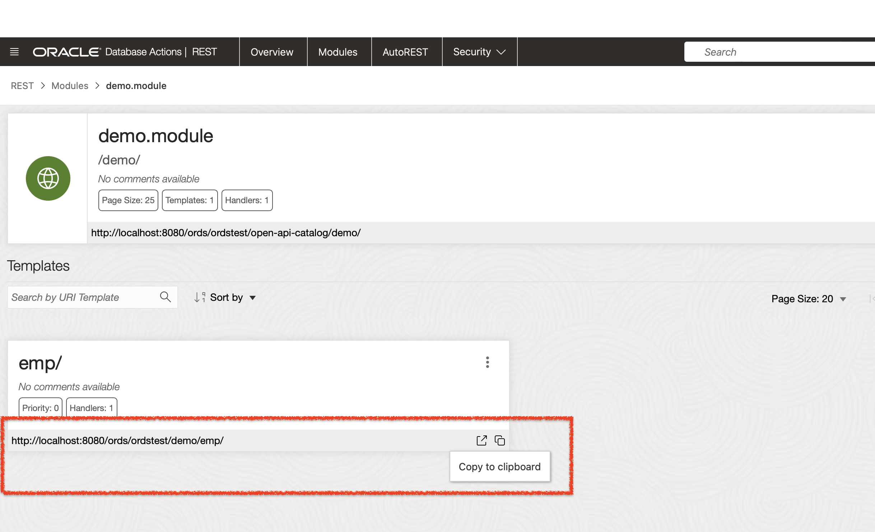Click the Sort by arrows icon
Image resolution: width=875 pixels, height=532 pixels.
coord(200,297)
